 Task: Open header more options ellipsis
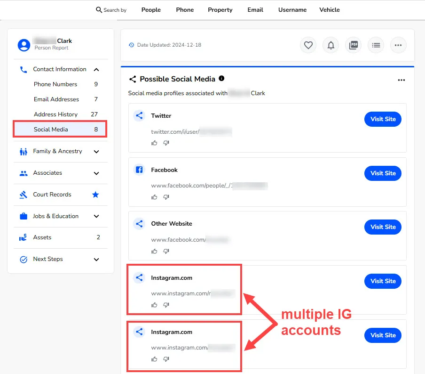click(398, 45)
